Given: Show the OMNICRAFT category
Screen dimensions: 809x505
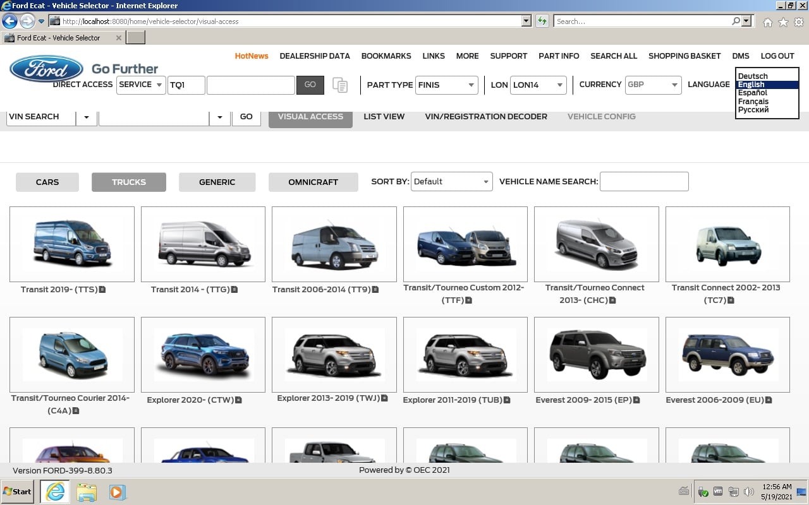Looking at the screenshot, I should 313,182.
